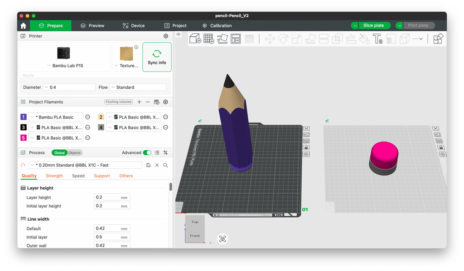This screenshot has height=271, width=464.
Task: Open the 0.20mm Standard process preset dropdown
Action: (x=85, y=165)
